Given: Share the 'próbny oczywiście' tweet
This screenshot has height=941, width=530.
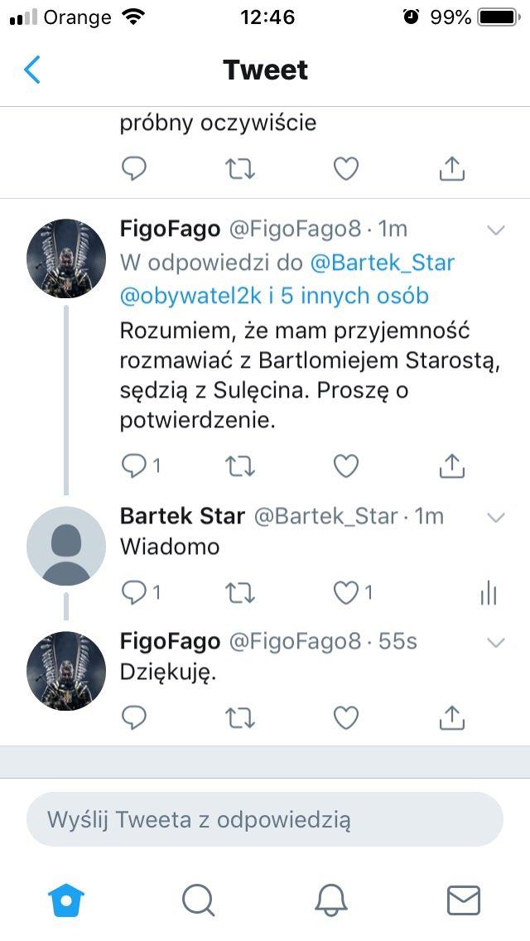Looking at the screenshot, I should (452, 169).
